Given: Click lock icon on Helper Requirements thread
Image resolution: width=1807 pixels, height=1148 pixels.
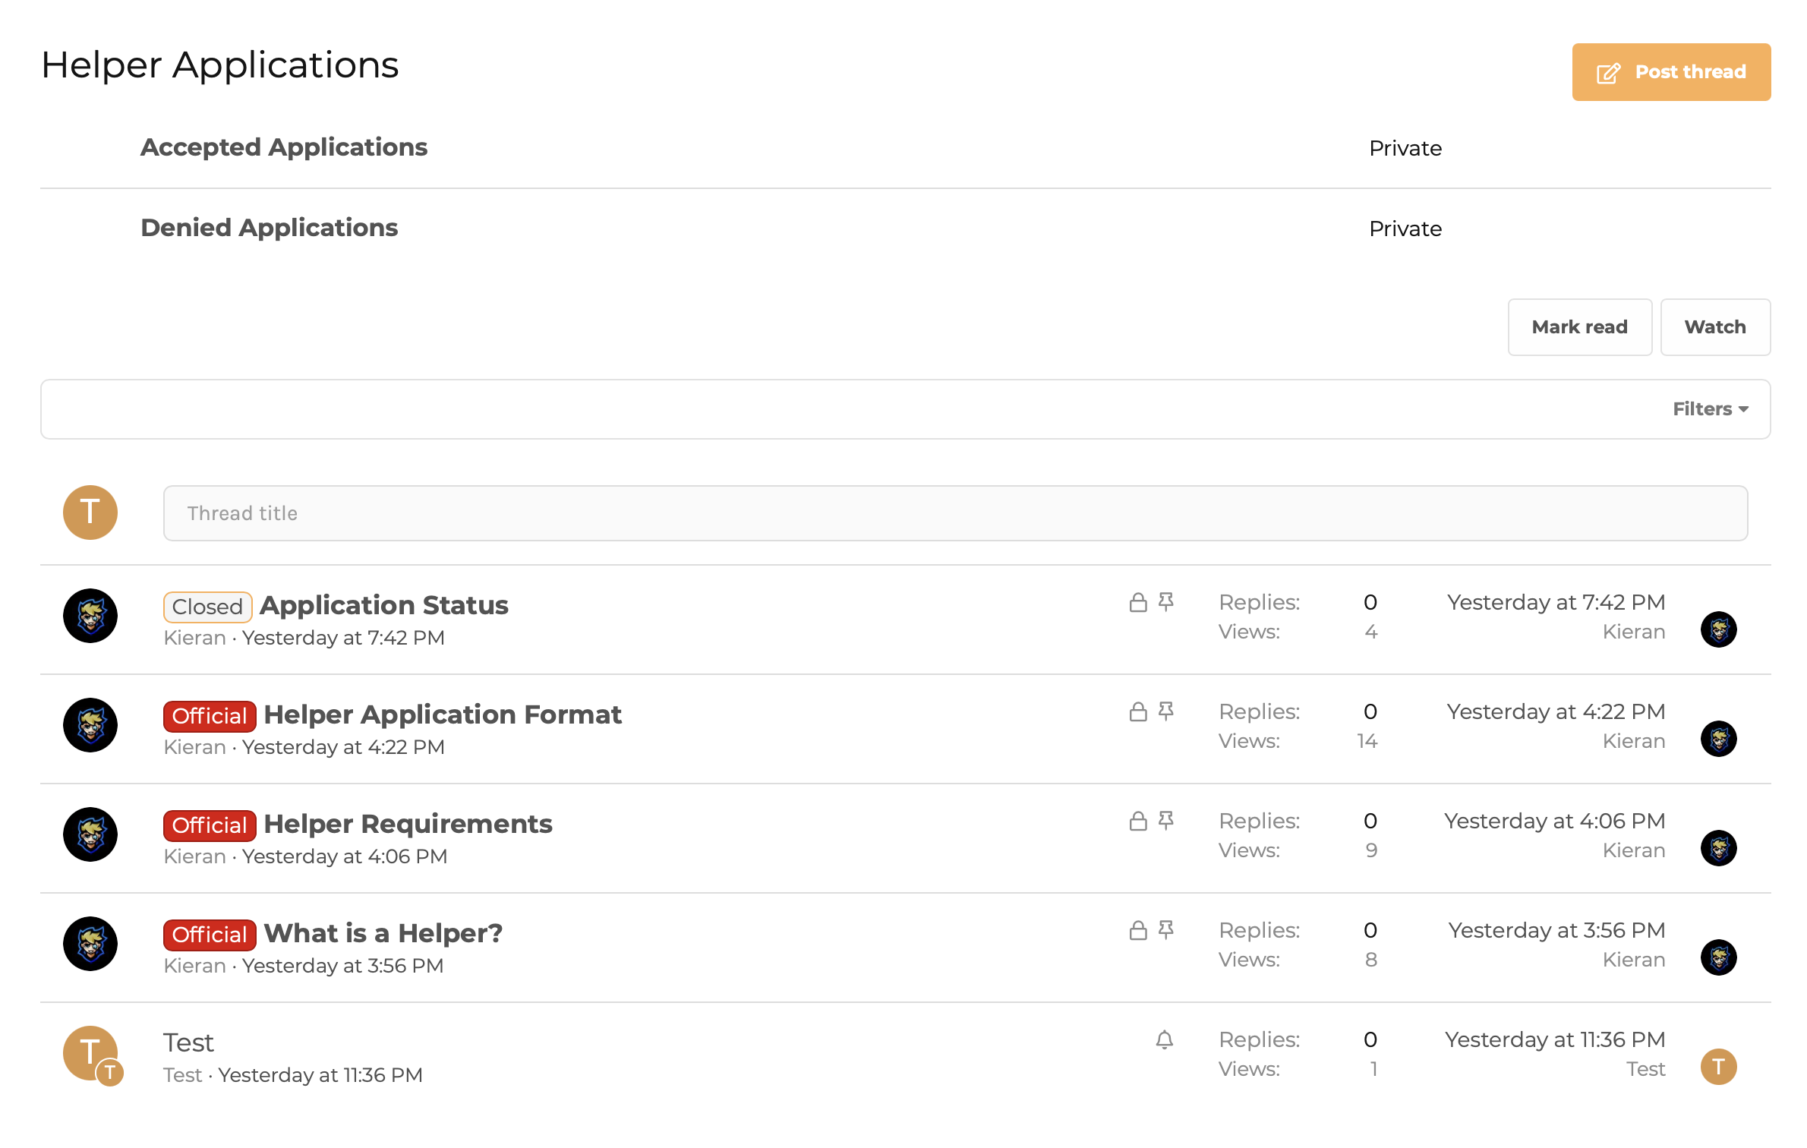Looking at the screenshot, I should [1137, 821].
